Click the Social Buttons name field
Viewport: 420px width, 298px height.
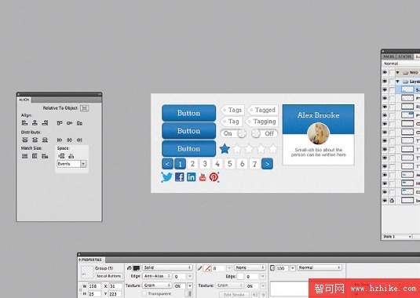point(109,276)
